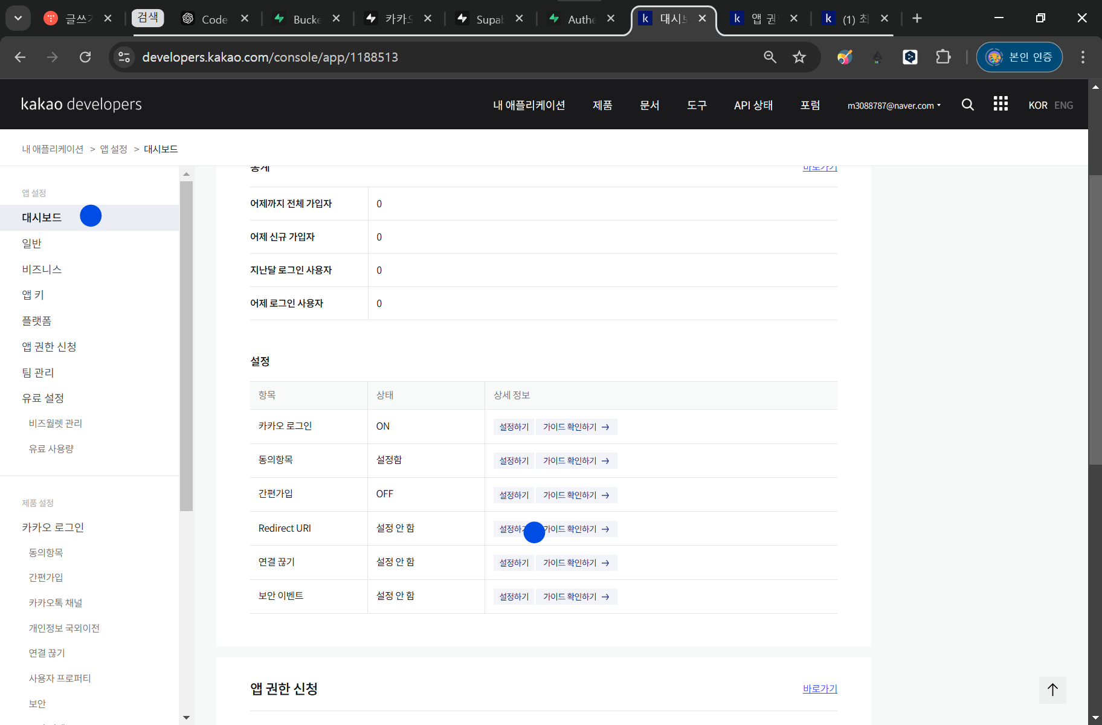This screenshot has height=725, width=1102.
Task: Select 앱 권한 신청 in the sidebar
Action: (49, 347)
